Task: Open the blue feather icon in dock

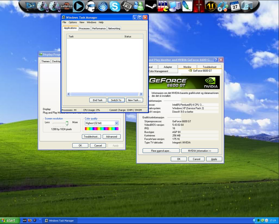Action: tap(187, 6)
